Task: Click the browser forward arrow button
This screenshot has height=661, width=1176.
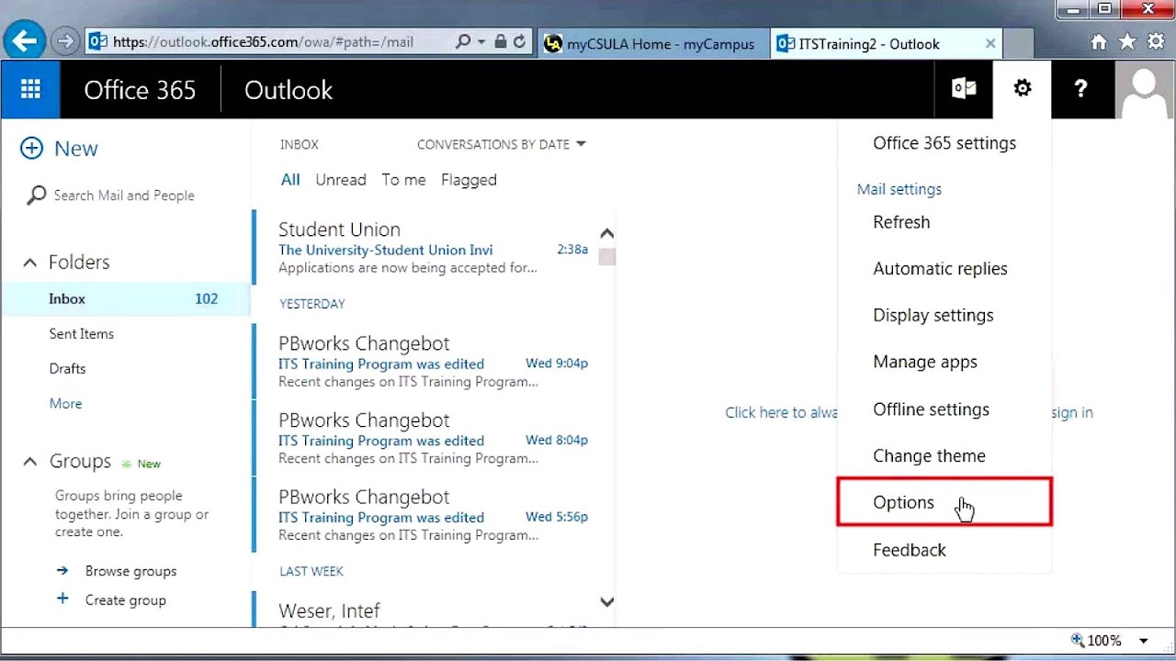Action: coord(64,41)
